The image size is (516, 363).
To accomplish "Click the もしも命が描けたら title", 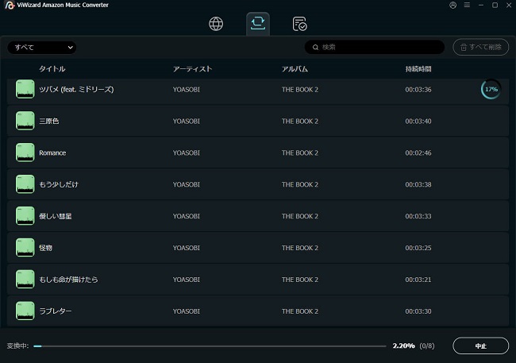I will pyautogui.click(x=68, y=280).
